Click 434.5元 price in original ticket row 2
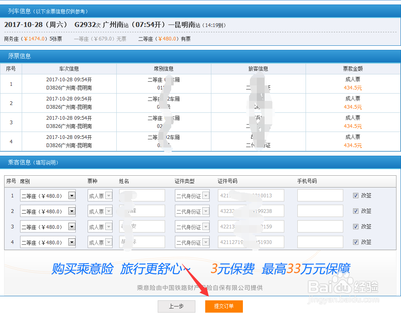The image size is (401, 313). [353, 107]
